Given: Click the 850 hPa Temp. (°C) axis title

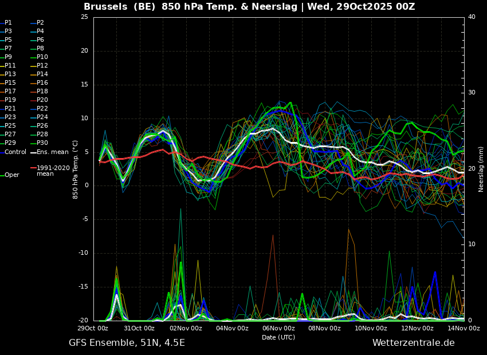Looking at the screenshot, I should click(x=75, y=169).
